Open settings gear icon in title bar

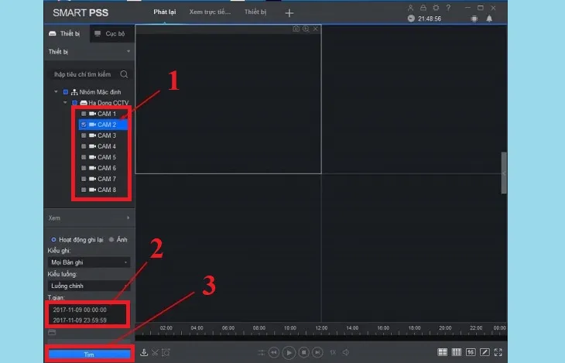436,7
